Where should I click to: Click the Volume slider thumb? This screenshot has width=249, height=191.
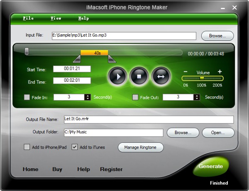tap(202, 78)
